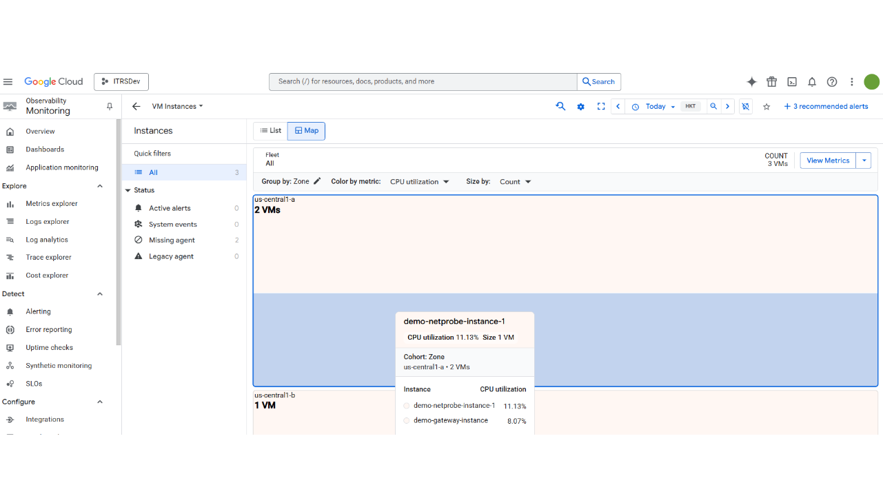Zoom out the time range
The width and height of the screenshot is (883, 496).
pos(713,106)
